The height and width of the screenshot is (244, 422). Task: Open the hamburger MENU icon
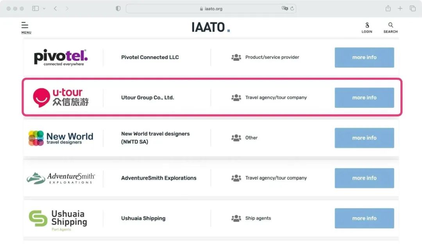25,26
